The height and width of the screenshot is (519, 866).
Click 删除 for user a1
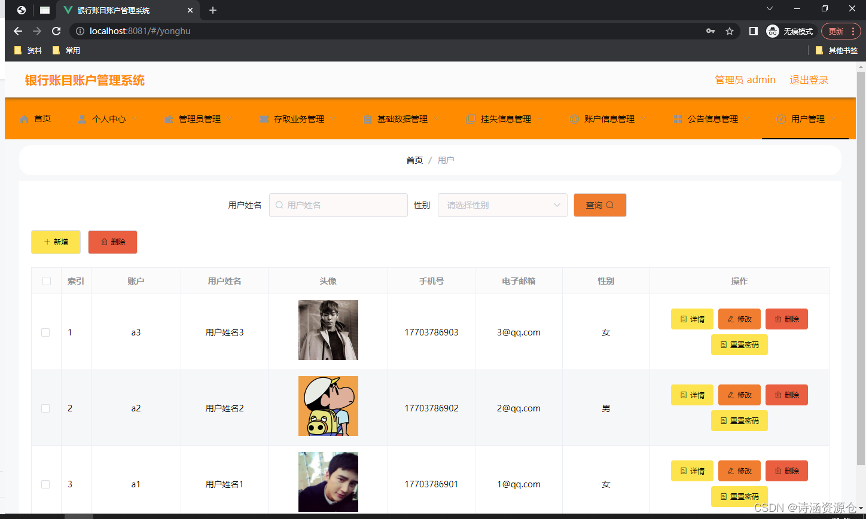(x=786, y=471)
